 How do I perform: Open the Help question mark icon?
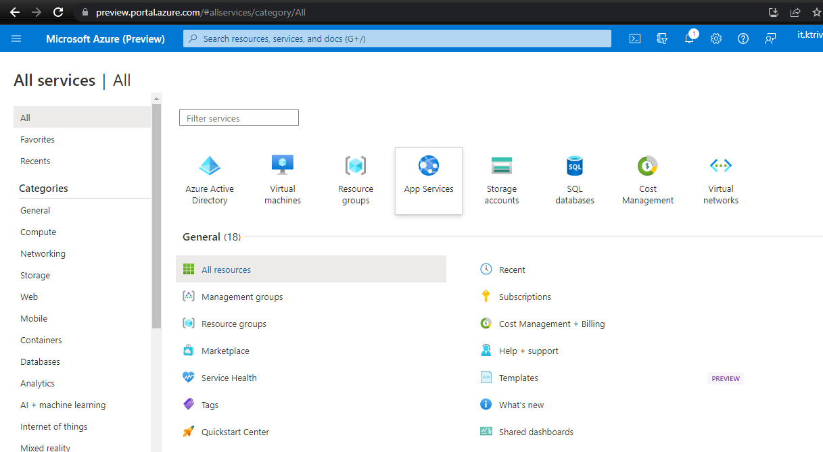click(743, 39)
